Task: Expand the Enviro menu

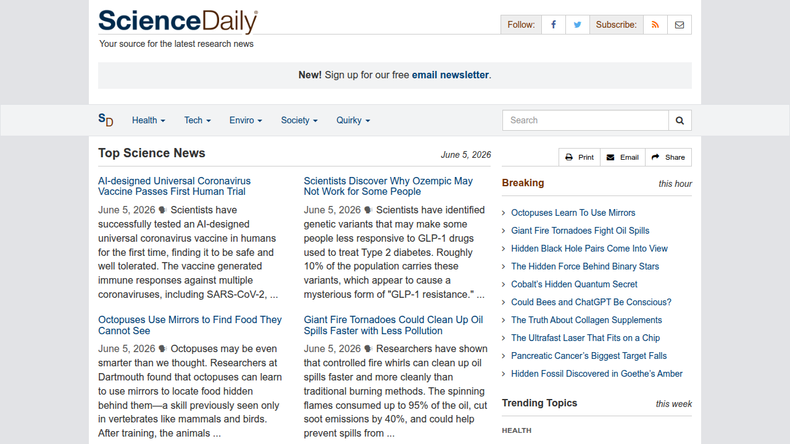Action: [246, 120]
